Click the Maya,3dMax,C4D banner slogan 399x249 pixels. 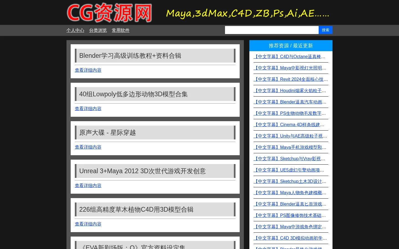[x=247, y=13]
